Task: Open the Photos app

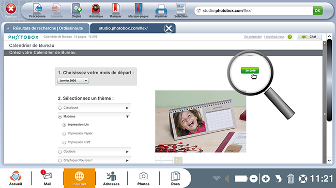Action: pyautogui.click(x=143, y=178)
